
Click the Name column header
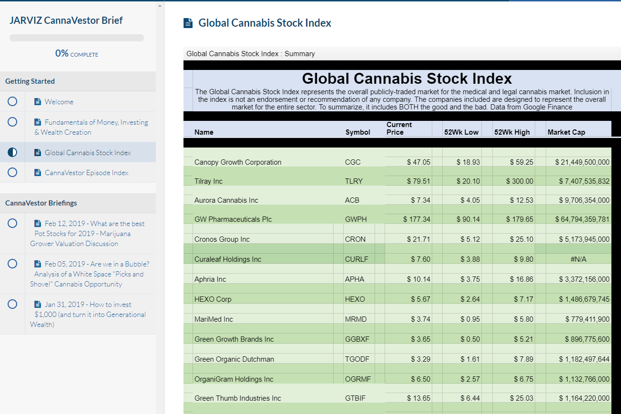pos(204,132)
